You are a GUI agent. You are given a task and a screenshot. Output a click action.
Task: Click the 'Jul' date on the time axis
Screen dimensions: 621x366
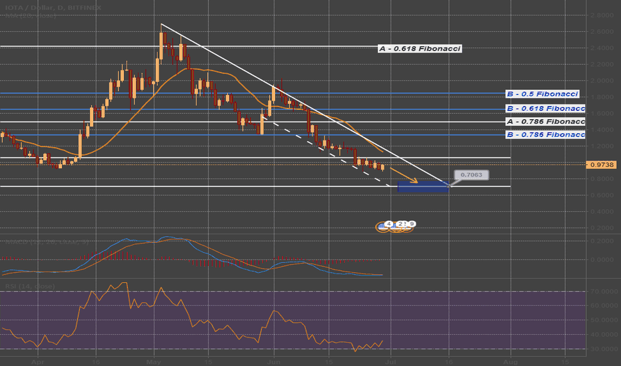(391, 361)
